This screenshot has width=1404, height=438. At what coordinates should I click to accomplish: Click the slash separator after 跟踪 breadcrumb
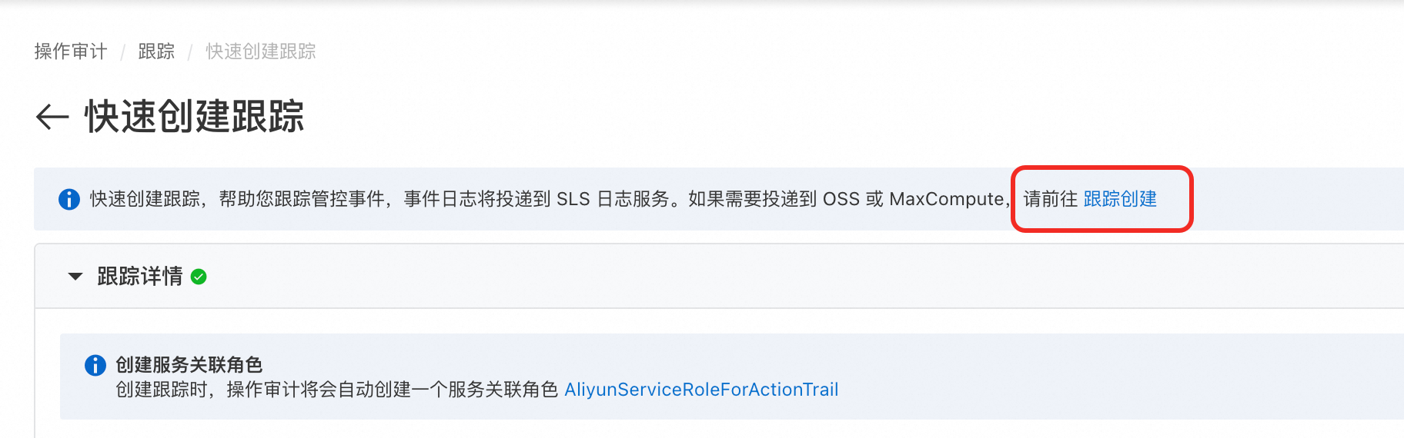tap(190, 52)
